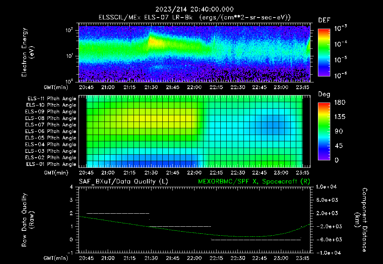Click the 10^-5 DEF scale value
The height and width of the screenshot is (264, 383).
(340, 59)
